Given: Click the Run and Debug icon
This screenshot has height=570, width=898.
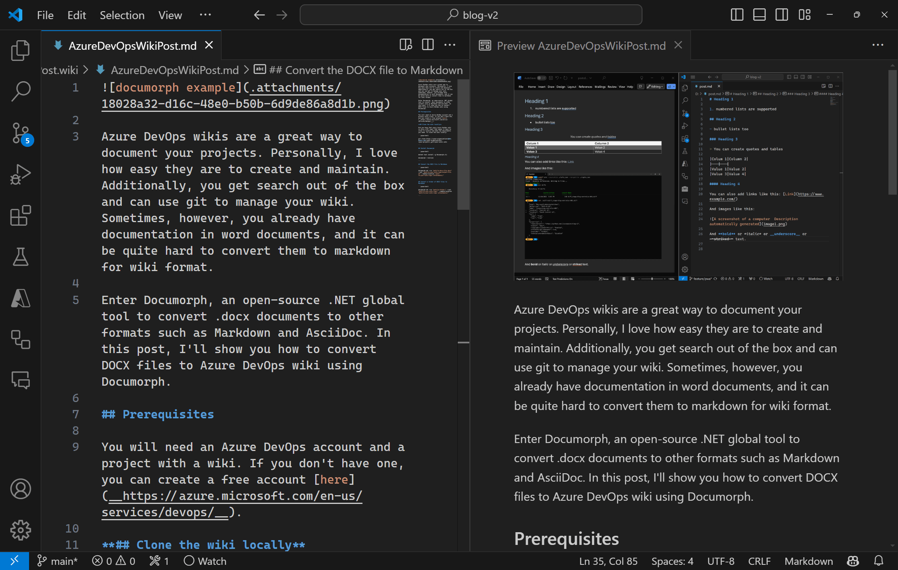Looking at the screenshot, I should (20, 173).
